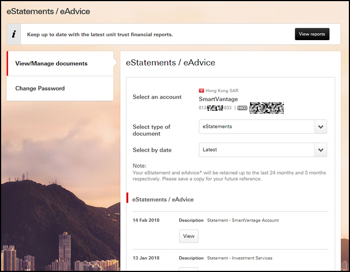
Task: Open the eStatements document type dropdown
Action: 262,127
